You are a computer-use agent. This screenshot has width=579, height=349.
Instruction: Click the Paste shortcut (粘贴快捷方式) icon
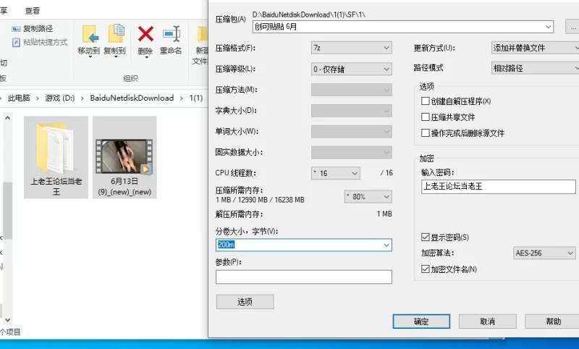pos(16,43)
